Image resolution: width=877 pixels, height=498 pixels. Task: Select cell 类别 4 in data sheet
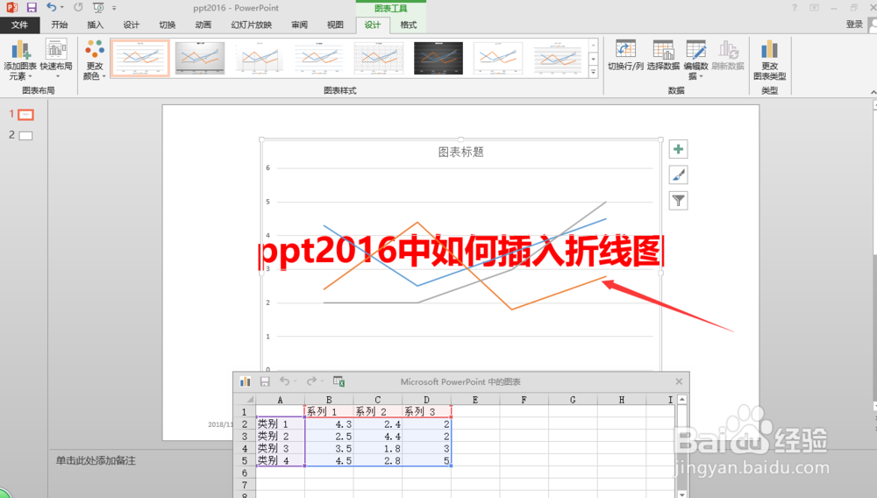(x=281, y=460)
